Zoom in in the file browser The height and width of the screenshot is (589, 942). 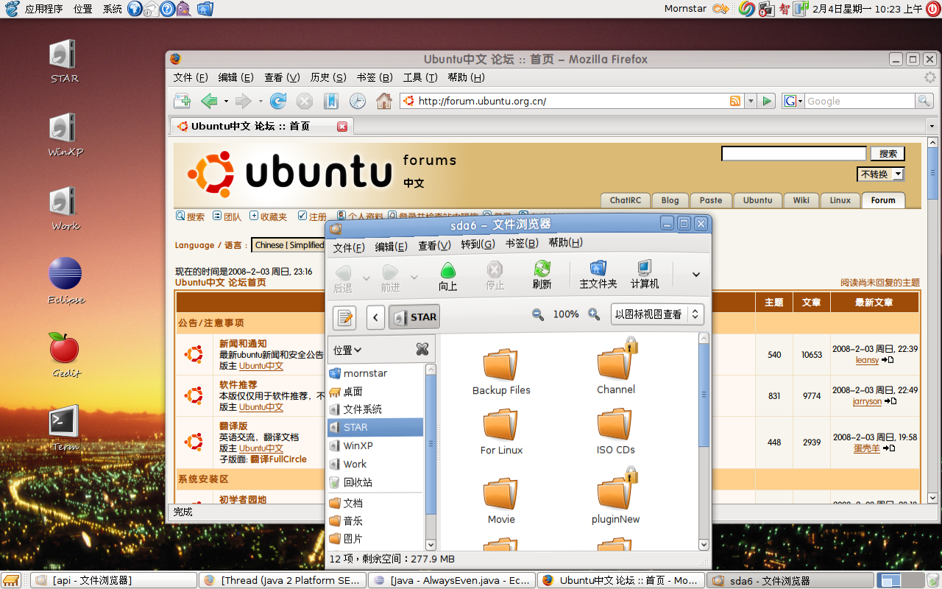click(x=594, y=314)
